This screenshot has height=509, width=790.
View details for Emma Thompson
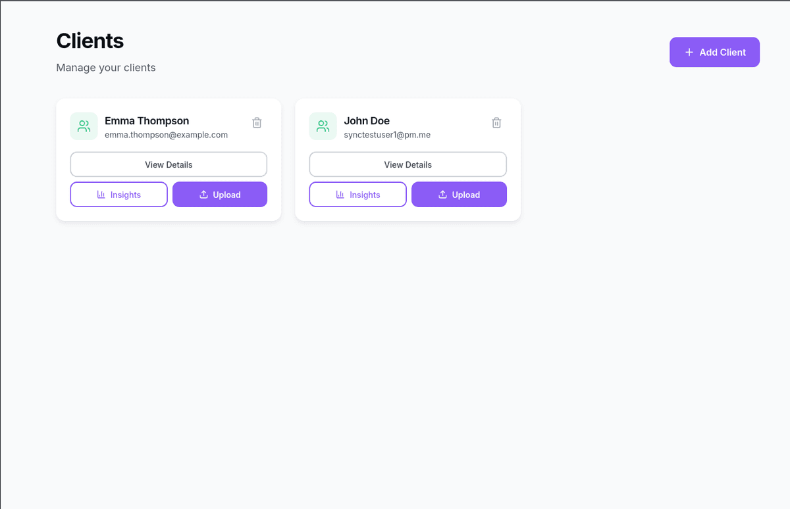[168, 164]
